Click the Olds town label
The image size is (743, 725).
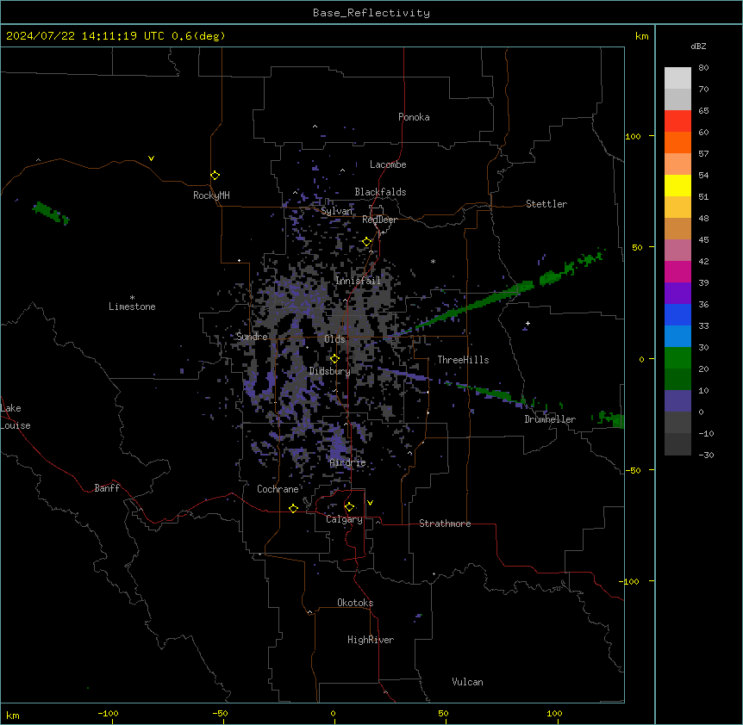point(334,339)
